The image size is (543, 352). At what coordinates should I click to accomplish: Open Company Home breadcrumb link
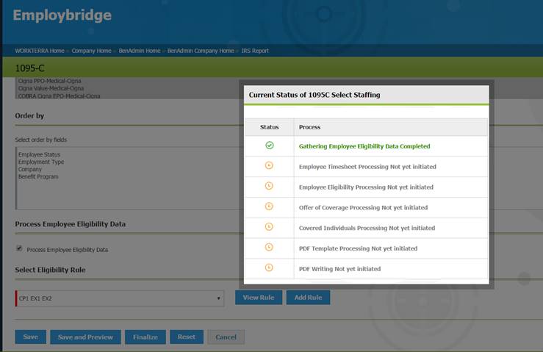pos(91,51)
